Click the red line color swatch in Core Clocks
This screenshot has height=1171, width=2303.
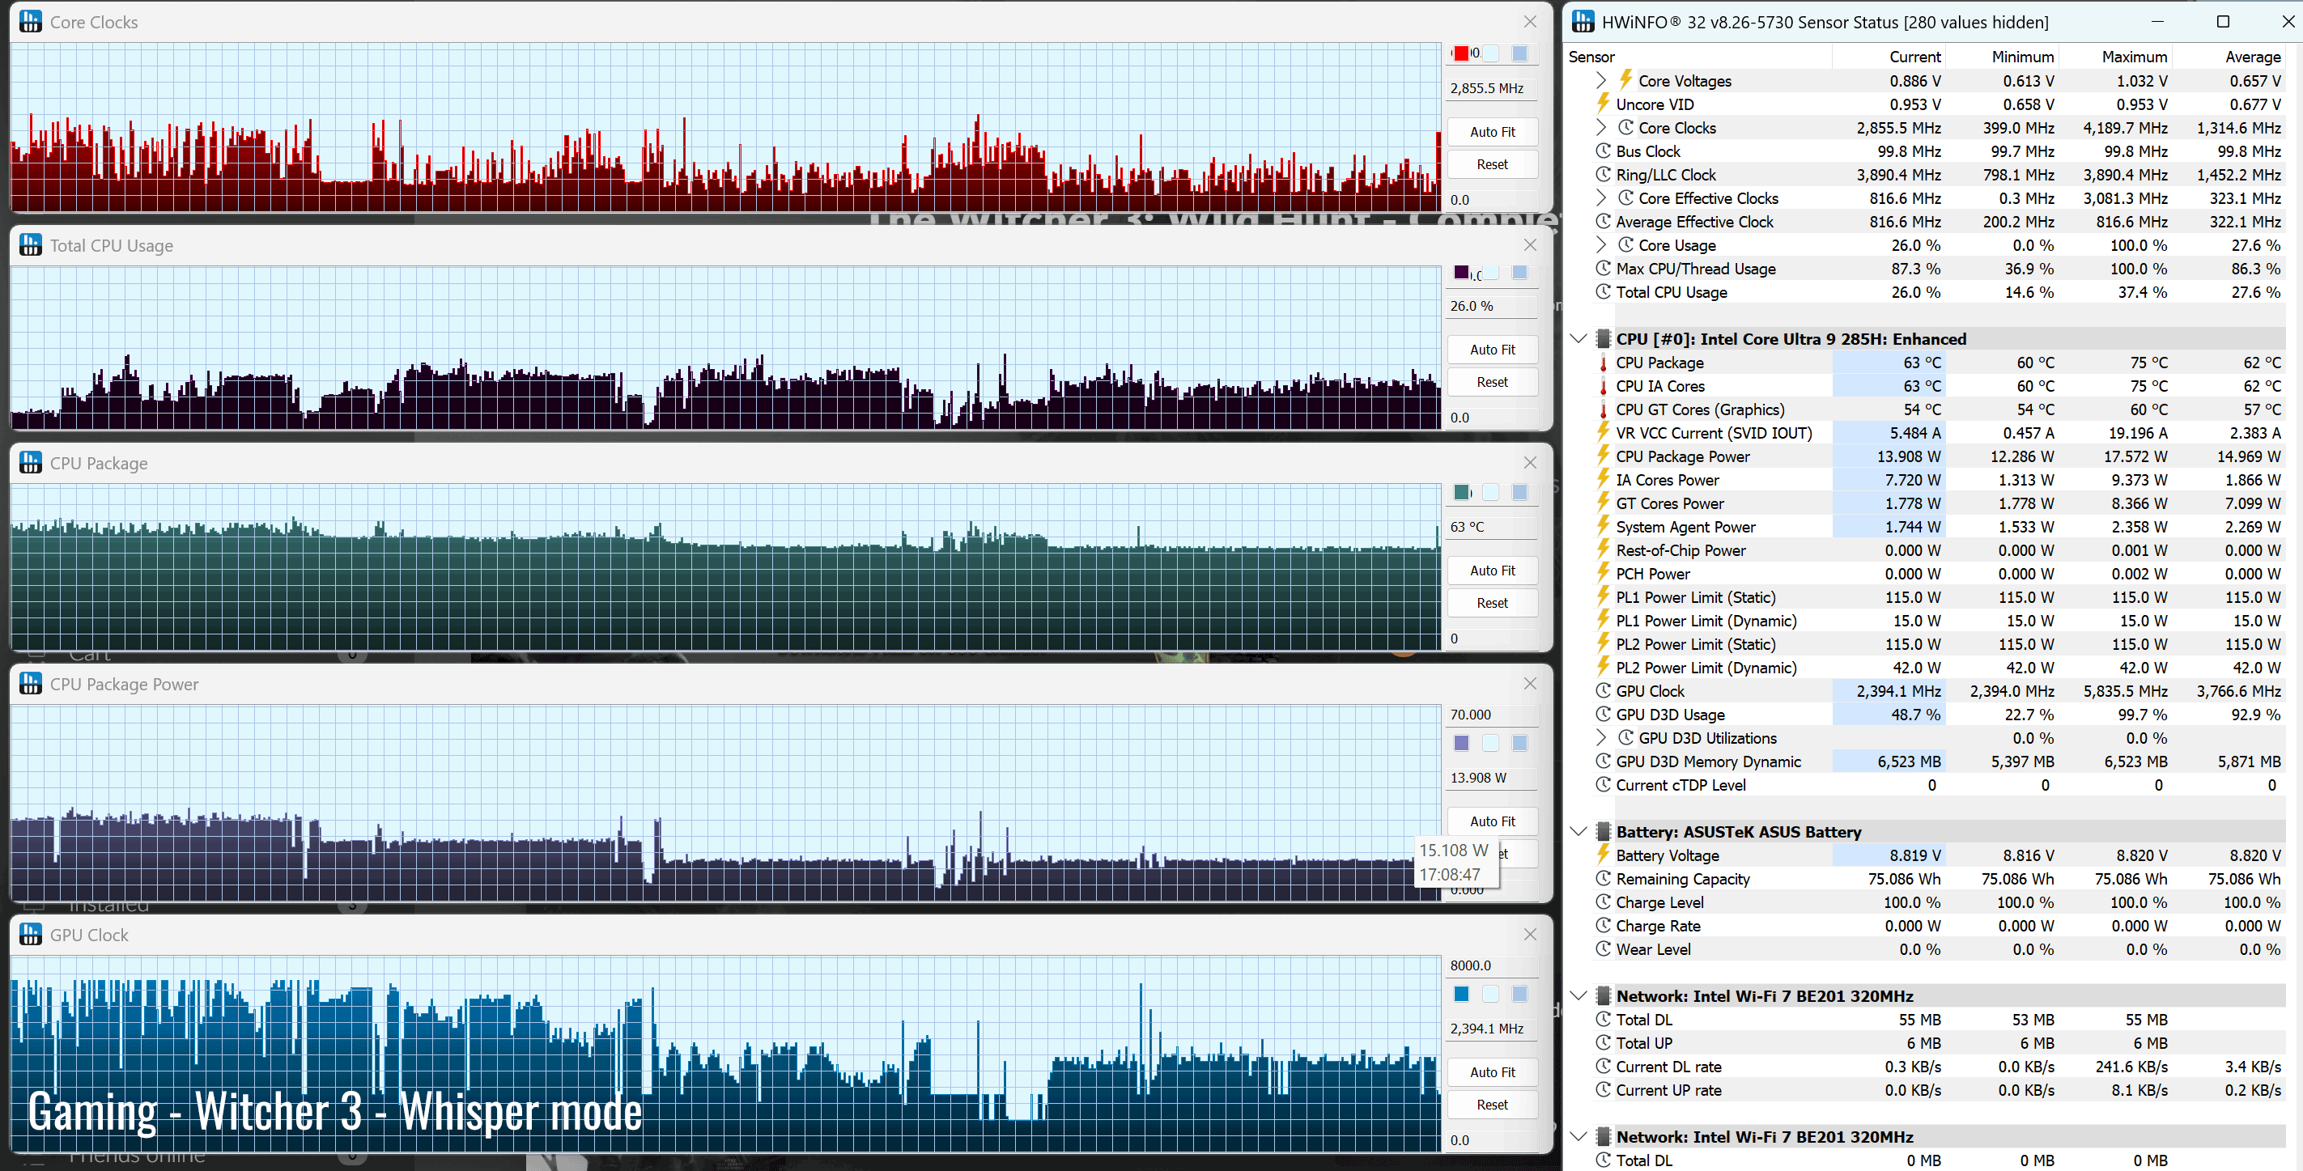(1461, 53)
